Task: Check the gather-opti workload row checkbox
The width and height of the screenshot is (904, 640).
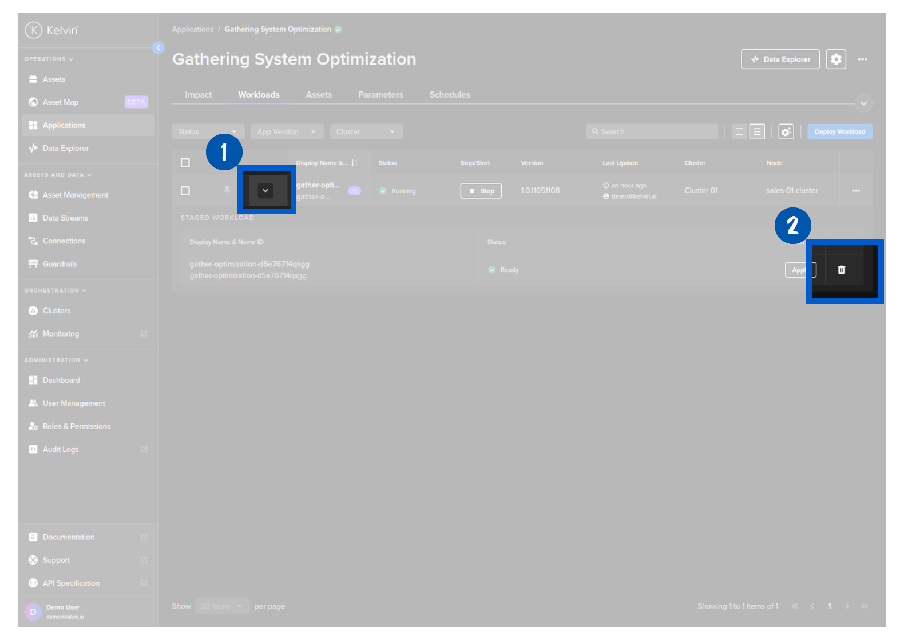Action: point(185,191)
